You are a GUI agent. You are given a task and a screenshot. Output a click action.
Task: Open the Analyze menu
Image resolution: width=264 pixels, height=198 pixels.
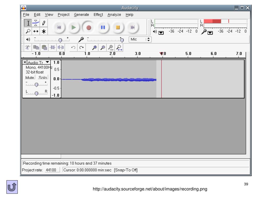(114, 15)
